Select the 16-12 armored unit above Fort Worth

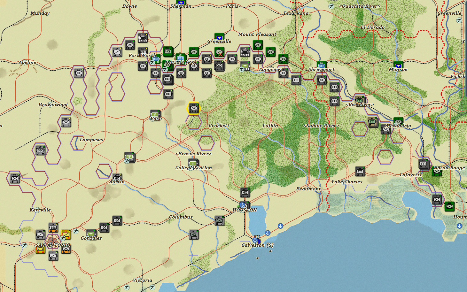click(x=143, y=38)
